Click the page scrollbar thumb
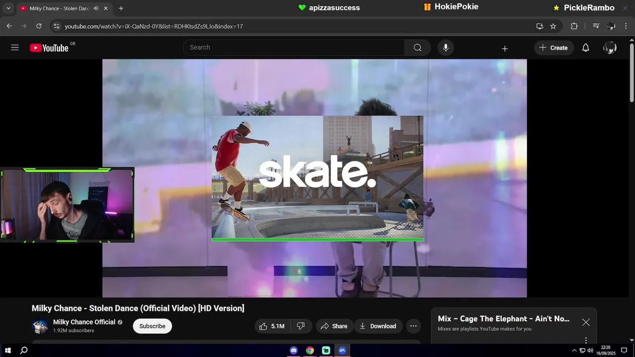635x357 pixels. tap(632, 73)
